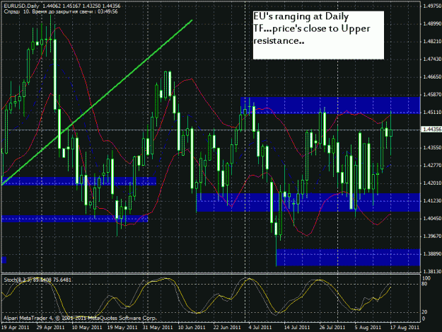Click the annotation text box about EU ranging
The image size is (442, 332).
pyautogui.click(x=318, y=35)
